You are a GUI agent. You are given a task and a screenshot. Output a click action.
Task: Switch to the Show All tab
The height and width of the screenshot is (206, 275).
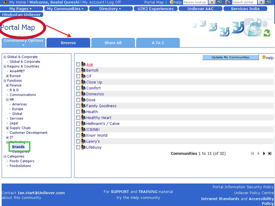tap(113, 43)
